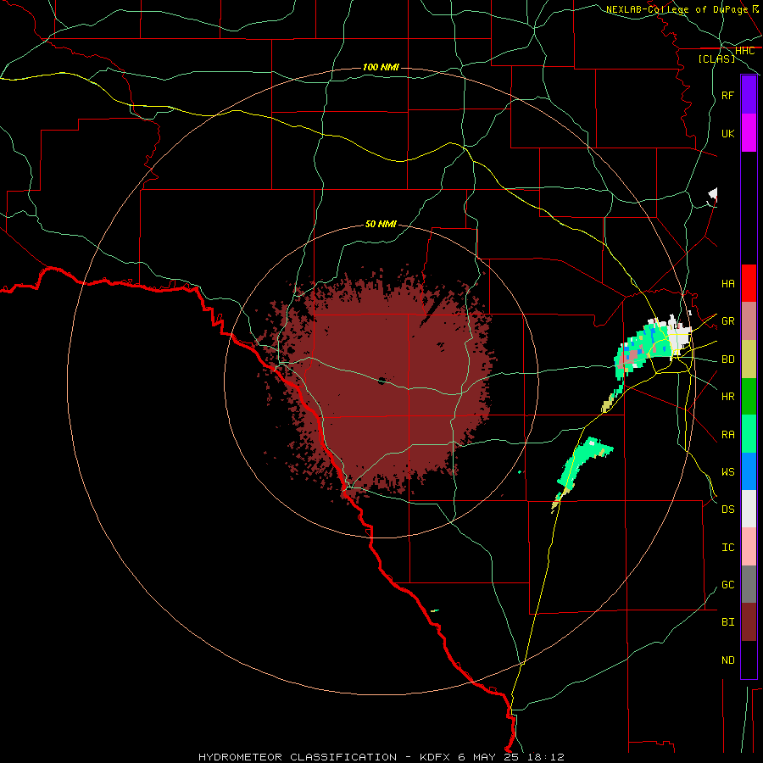Click the HA legend label
Screen dimensions: 763x763
[727, 284]
